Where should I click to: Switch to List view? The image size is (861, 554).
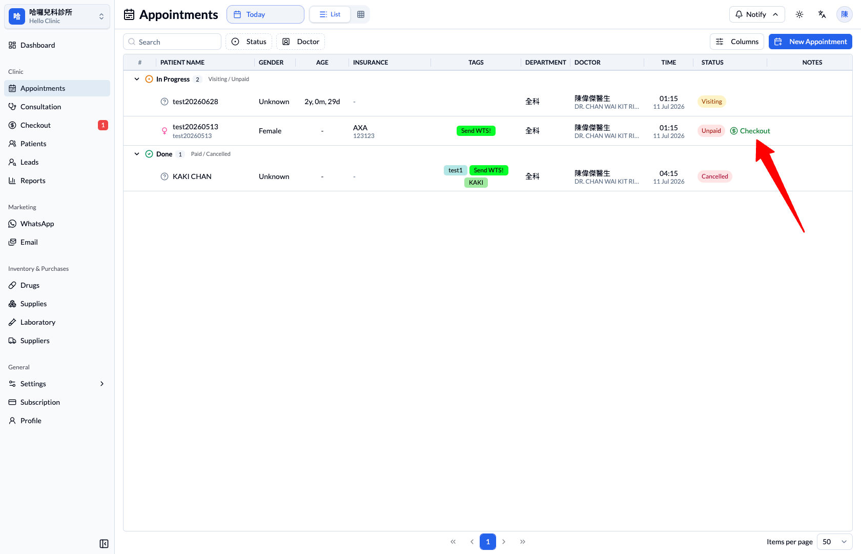[x=330, y=14]
